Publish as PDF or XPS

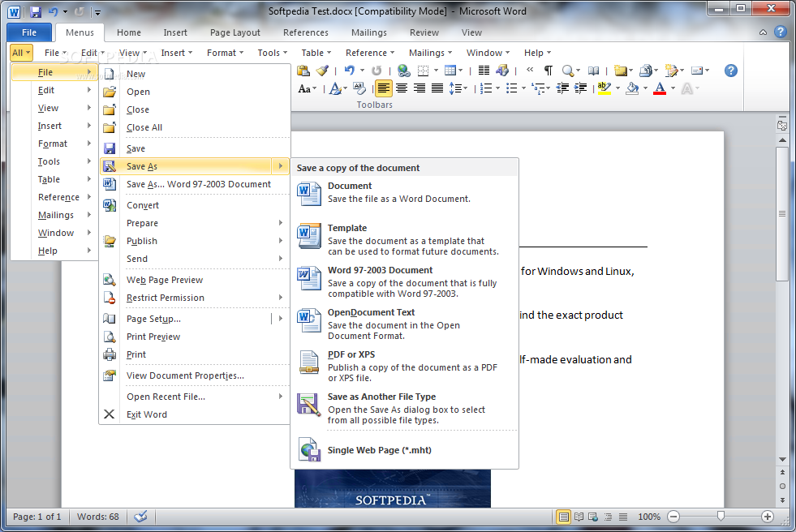tap(405, 366)
